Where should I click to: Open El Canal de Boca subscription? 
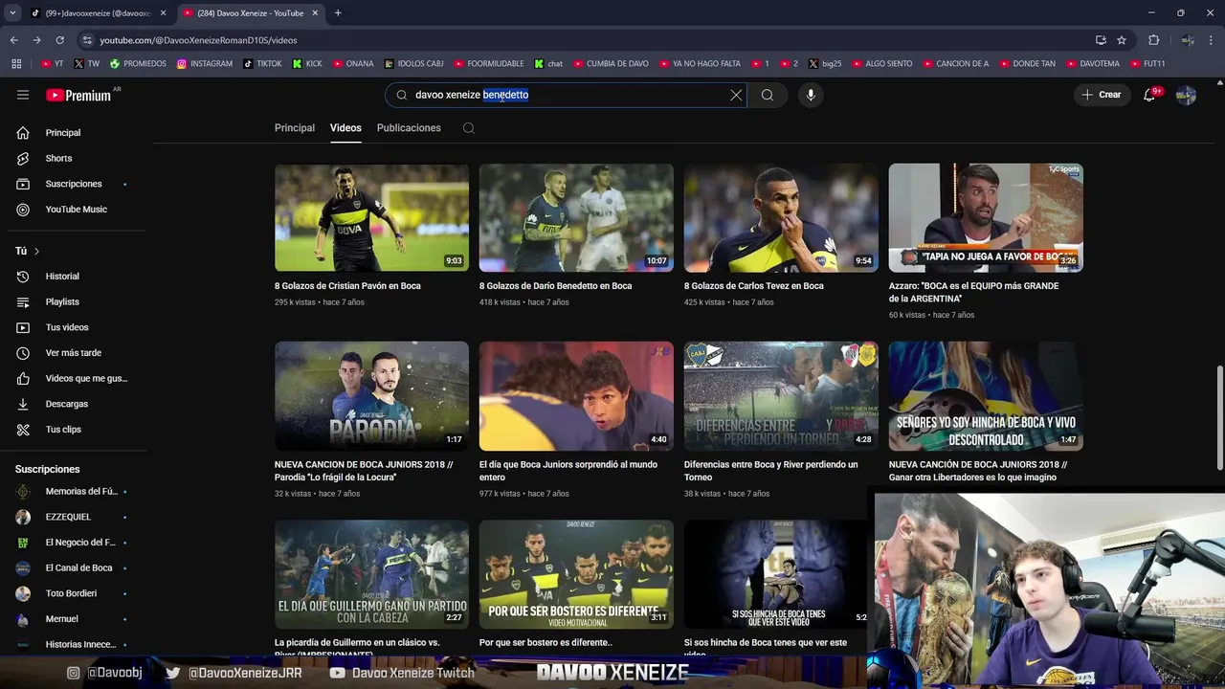pos(77,567)
